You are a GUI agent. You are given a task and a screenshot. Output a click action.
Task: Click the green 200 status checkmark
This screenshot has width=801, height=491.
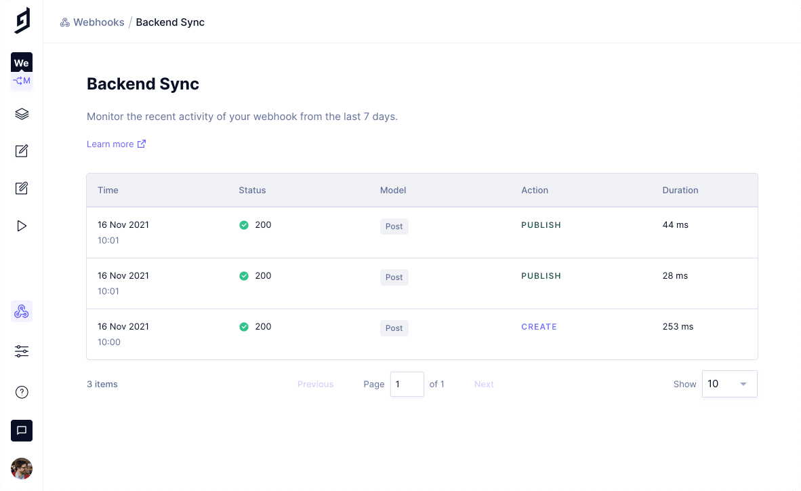[x=244, y=224]
